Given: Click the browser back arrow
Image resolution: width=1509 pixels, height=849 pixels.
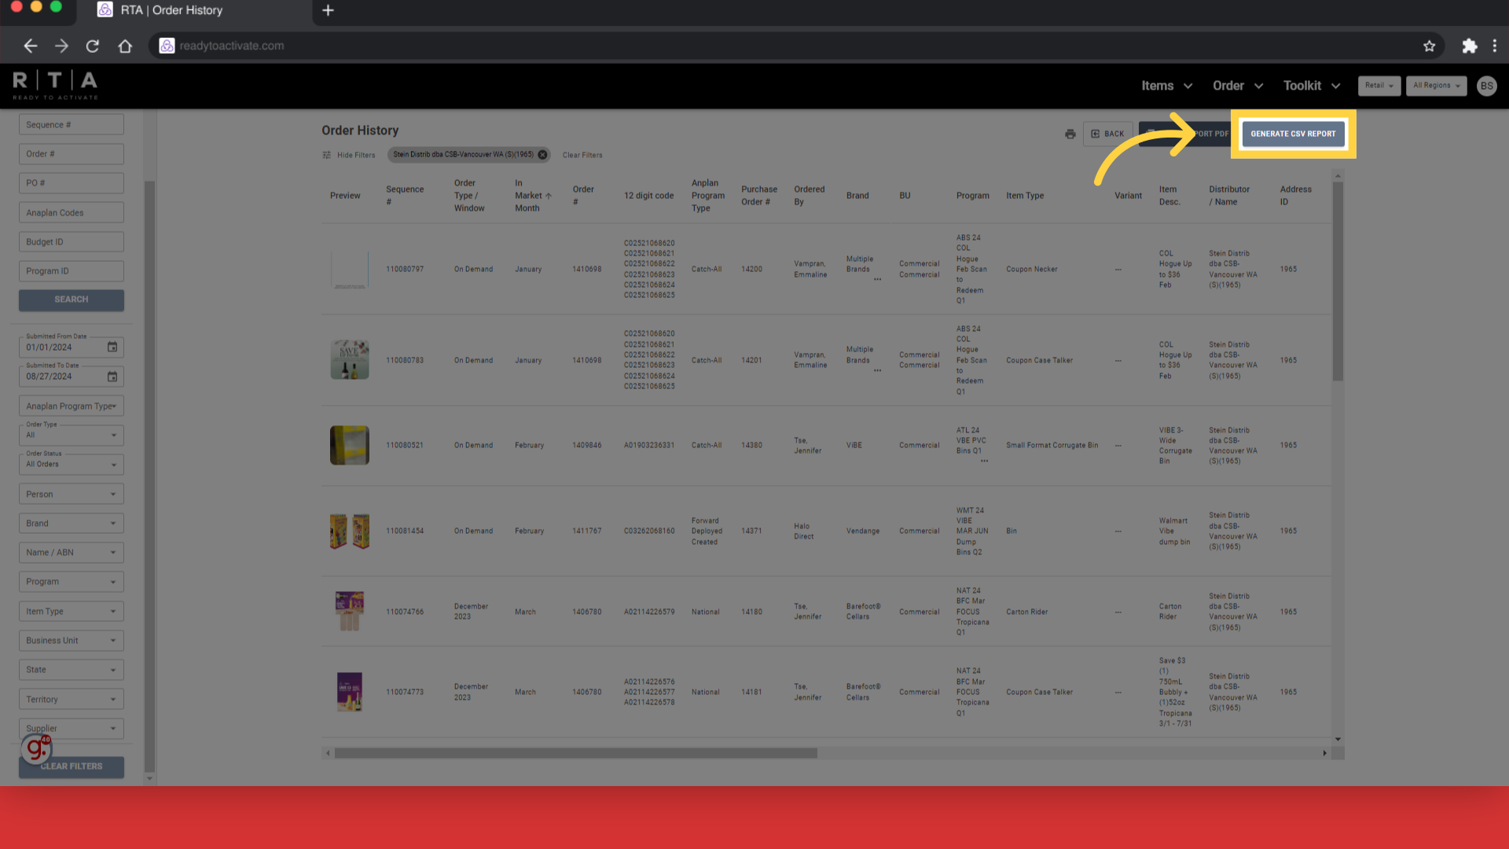Looking at the screenshot, I should [x=30, y=46].
